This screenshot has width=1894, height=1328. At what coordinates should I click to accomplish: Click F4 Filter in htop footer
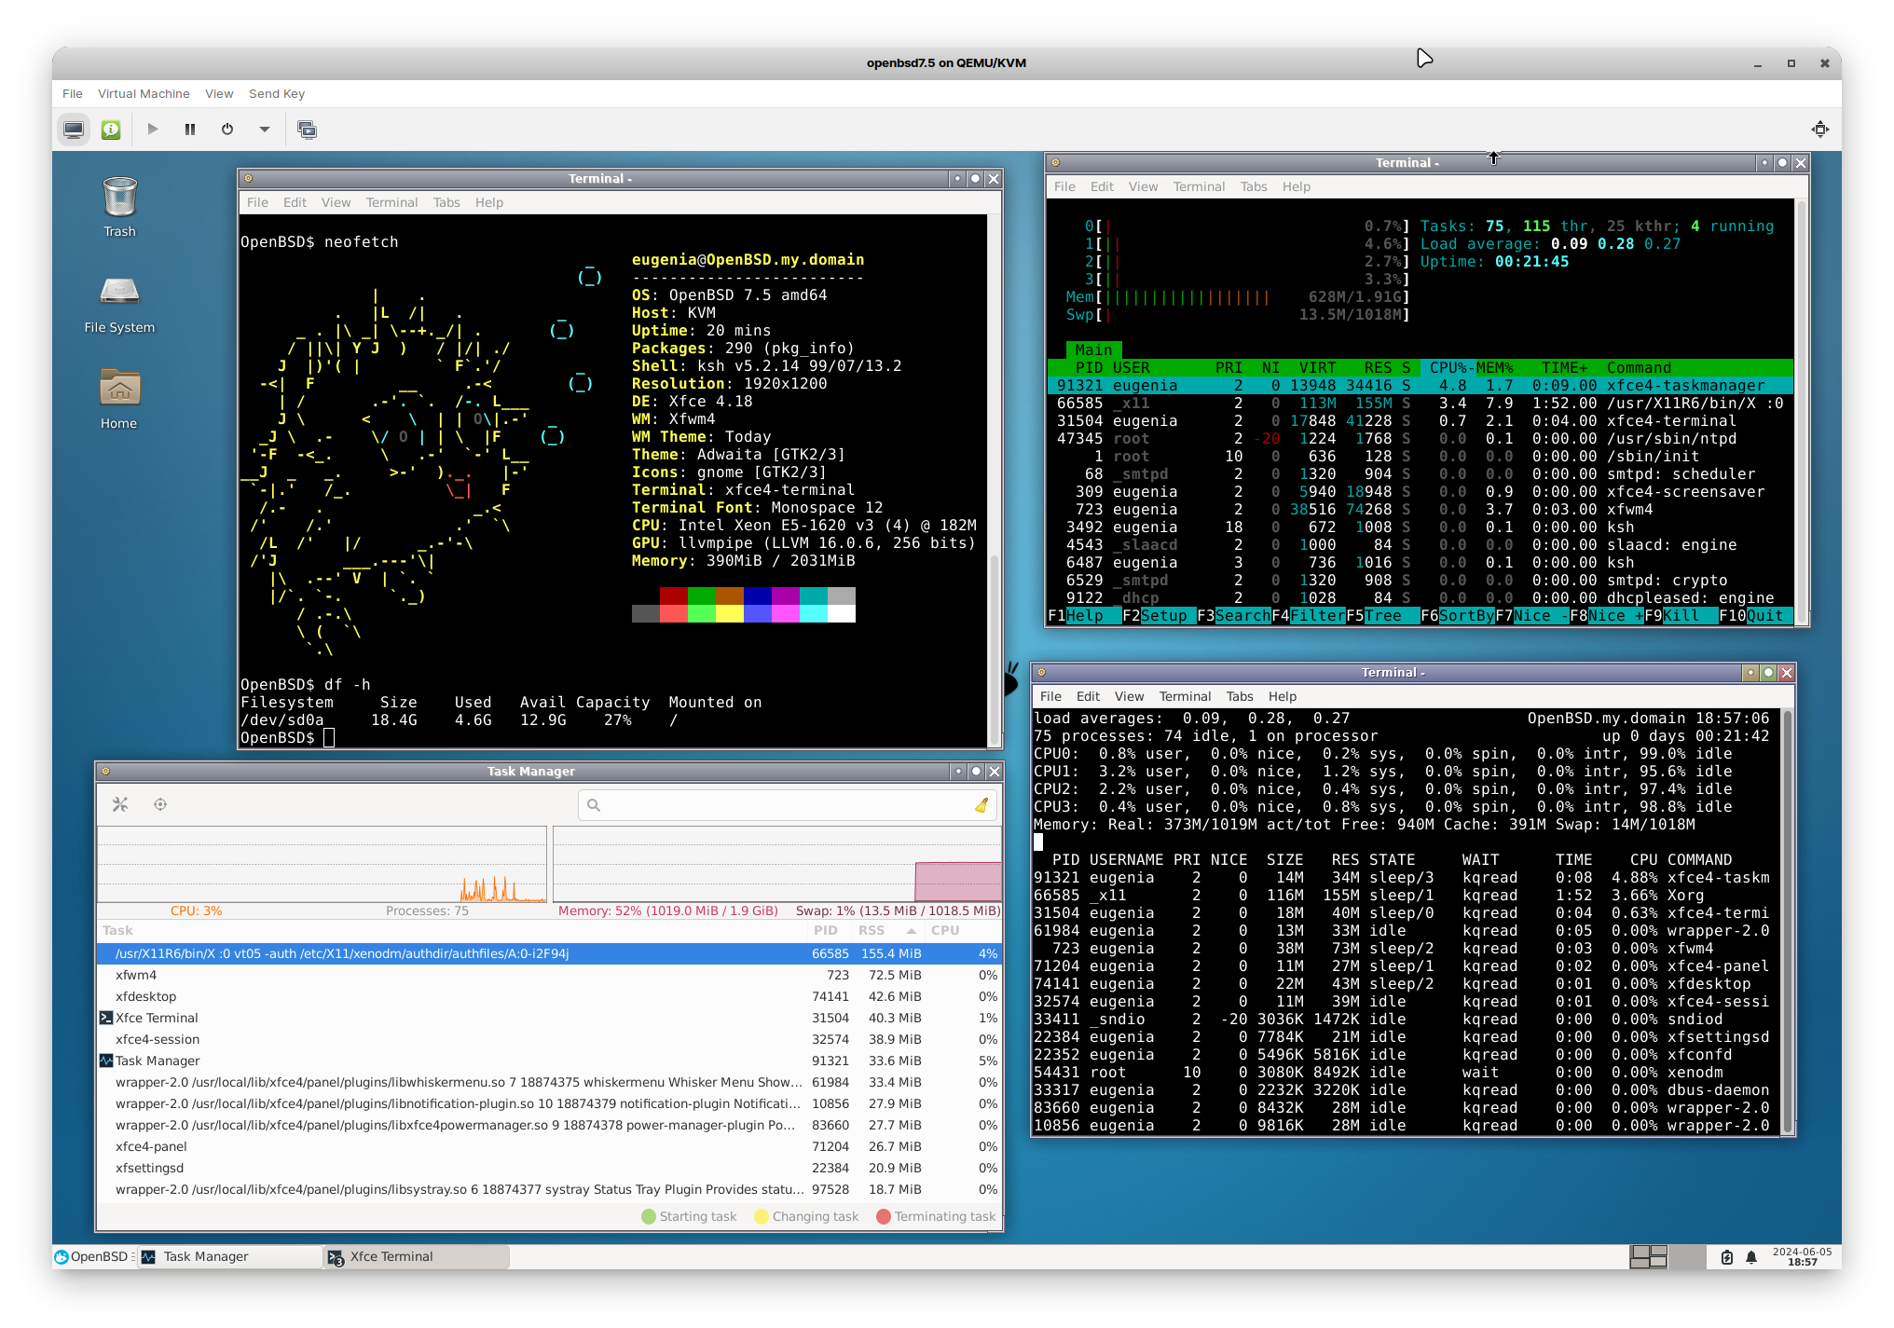coord(1308,615)
